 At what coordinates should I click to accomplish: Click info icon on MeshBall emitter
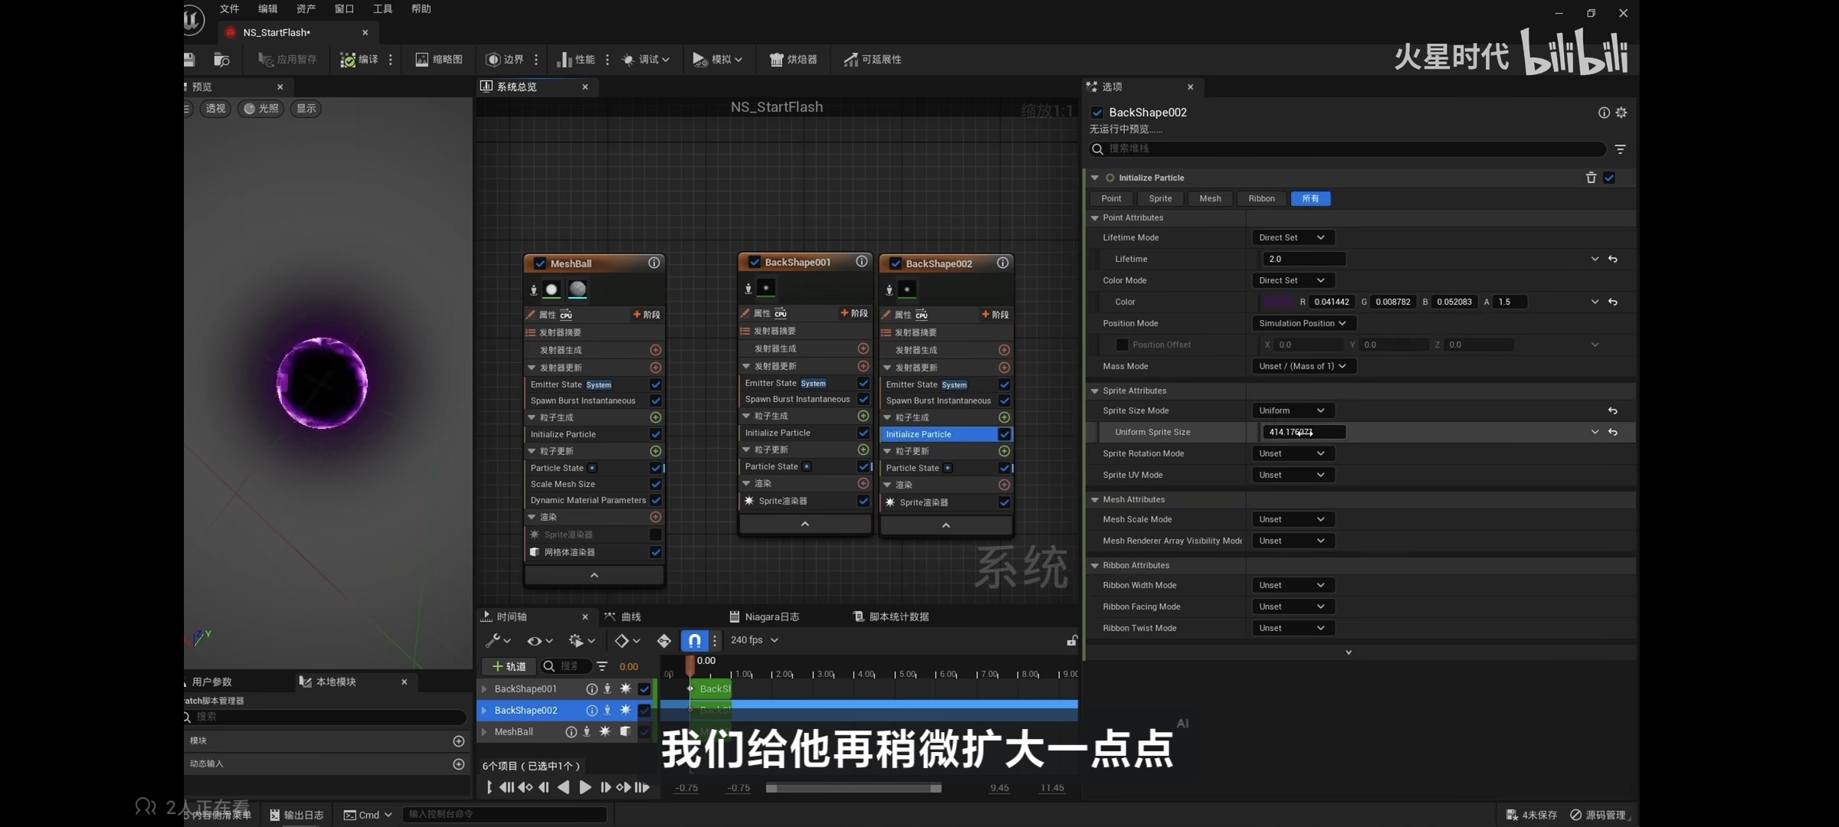click(654, 263)
